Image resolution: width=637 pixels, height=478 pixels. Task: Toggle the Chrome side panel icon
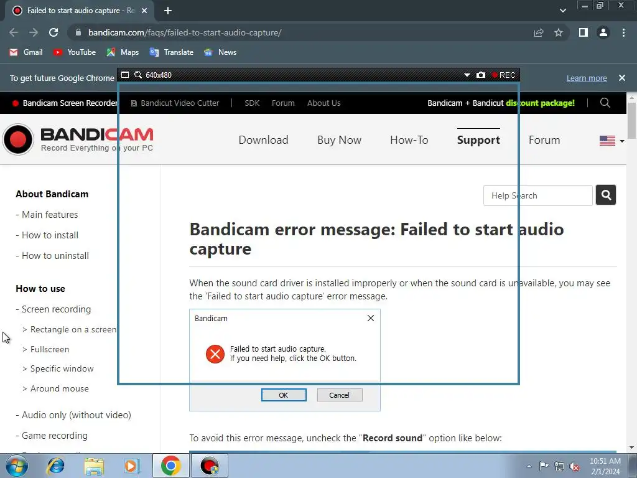tap(584, 32)
